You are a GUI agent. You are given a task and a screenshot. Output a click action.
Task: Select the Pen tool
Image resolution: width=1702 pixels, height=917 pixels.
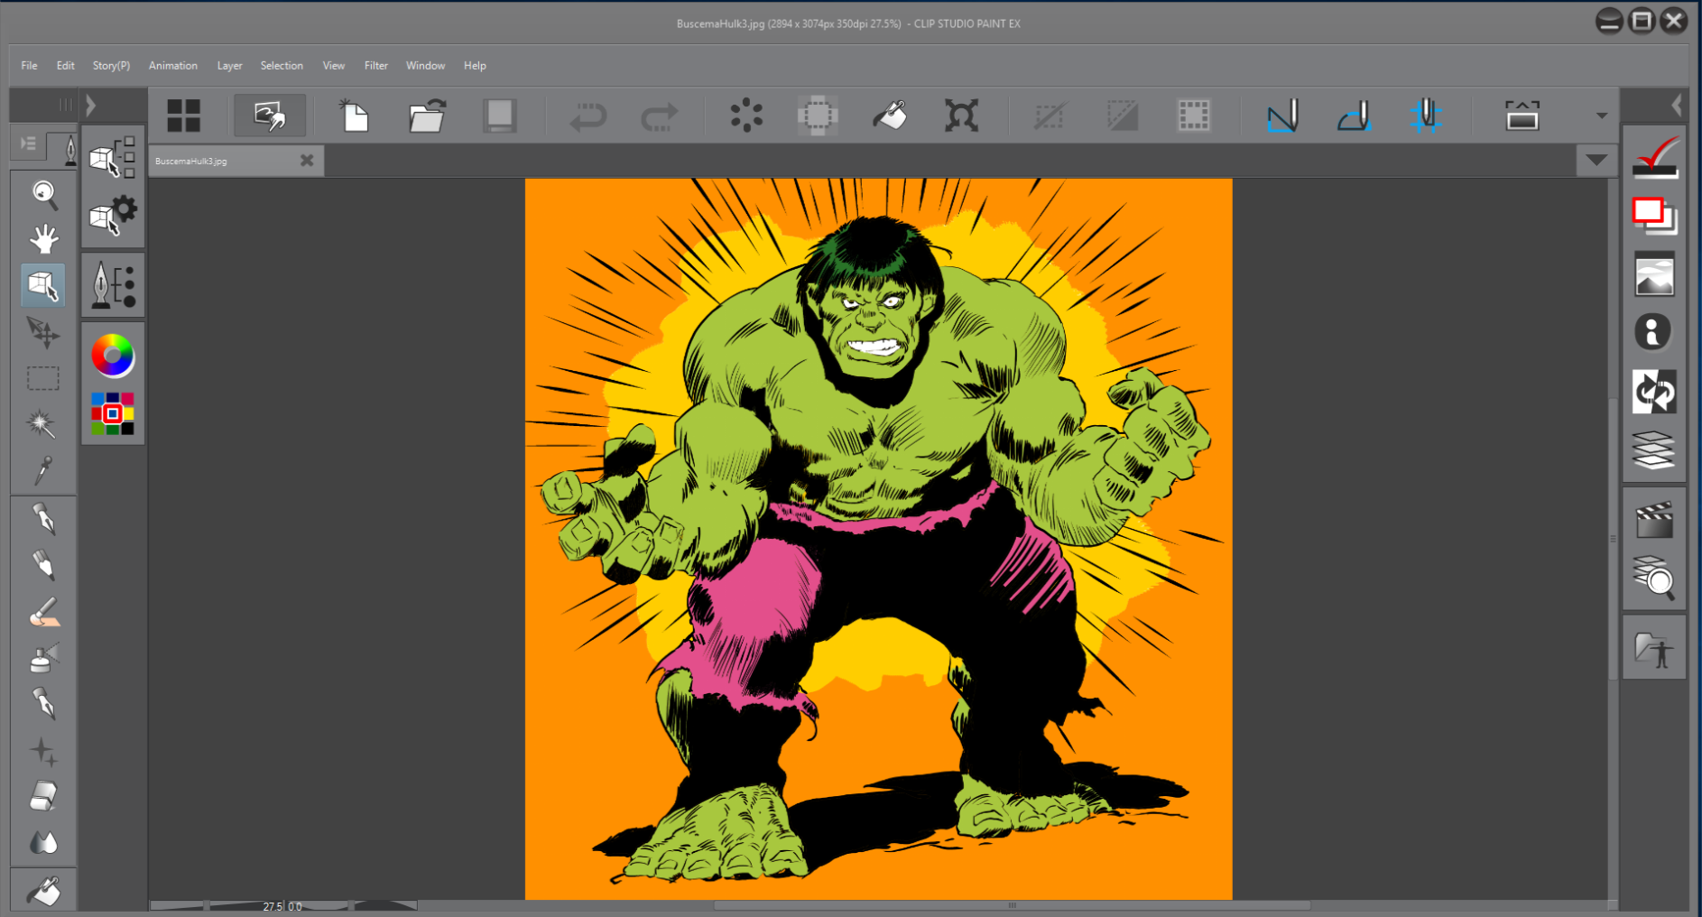pyautogui.click(x=43, y=521)
